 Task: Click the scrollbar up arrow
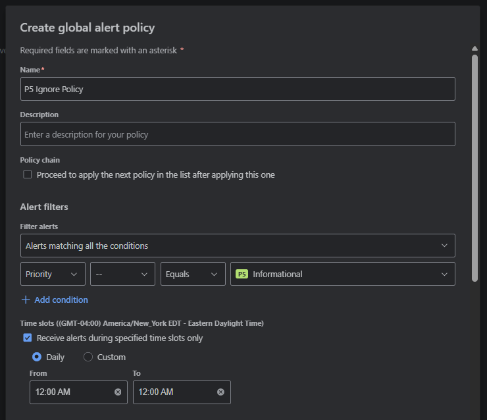pos(474,49)
